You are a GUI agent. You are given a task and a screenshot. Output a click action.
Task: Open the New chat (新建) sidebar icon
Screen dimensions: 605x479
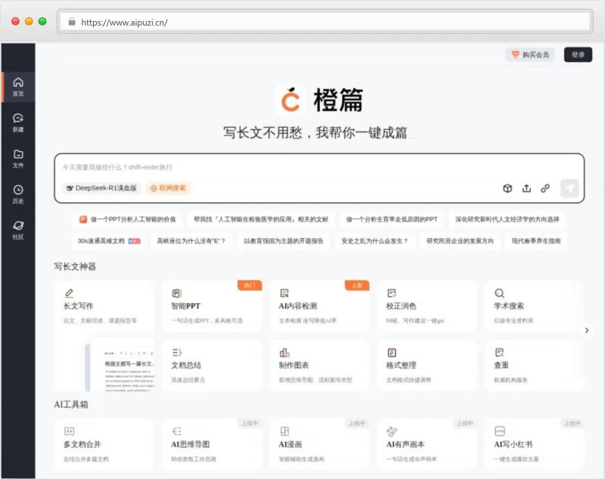click(x=18, y=122)
